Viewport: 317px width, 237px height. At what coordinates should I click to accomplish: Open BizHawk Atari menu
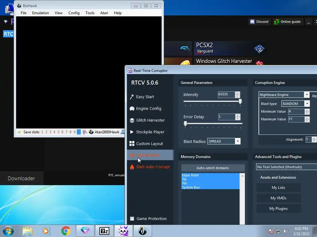point(104,13)
